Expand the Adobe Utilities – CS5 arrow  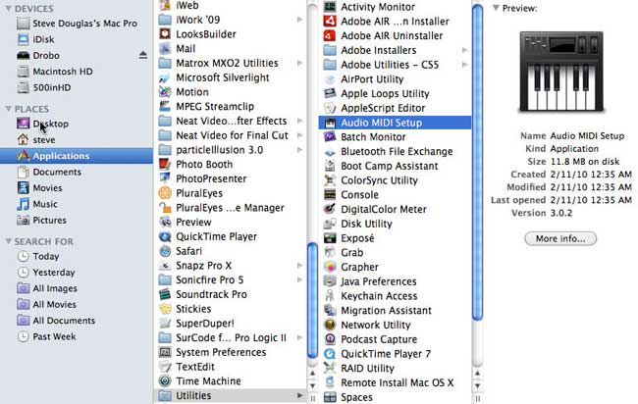tap(464, 65)
